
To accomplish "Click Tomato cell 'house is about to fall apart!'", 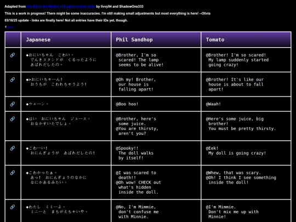I will click(x=246, y=84).
